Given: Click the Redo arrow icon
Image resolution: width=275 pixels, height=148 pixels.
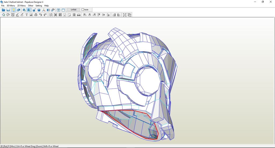Looking at the screenshot, I should (x=45, y=15).
